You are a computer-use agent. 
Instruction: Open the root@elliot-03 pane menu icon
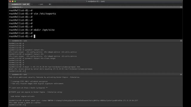(181, 75)
